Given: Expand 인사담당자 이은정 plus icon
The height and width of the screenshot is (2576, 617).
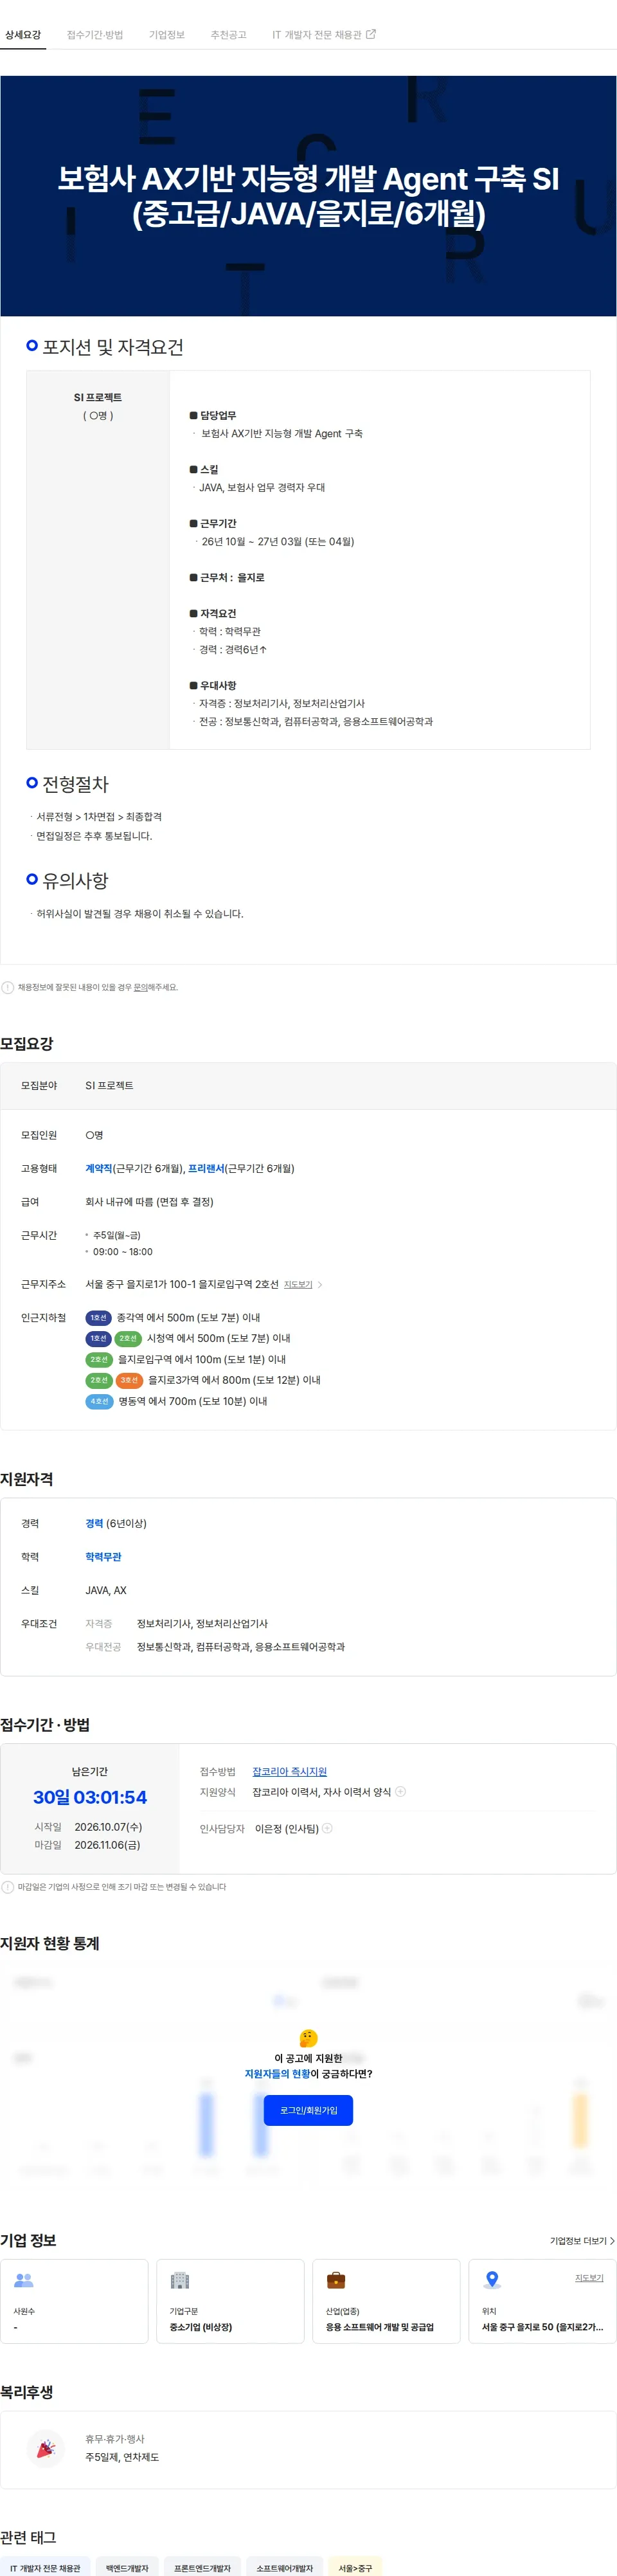Looking at the screenshot, I should click(327, 1828).
